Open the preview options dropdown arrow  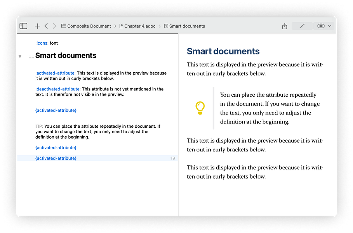[x=330, y=26]
